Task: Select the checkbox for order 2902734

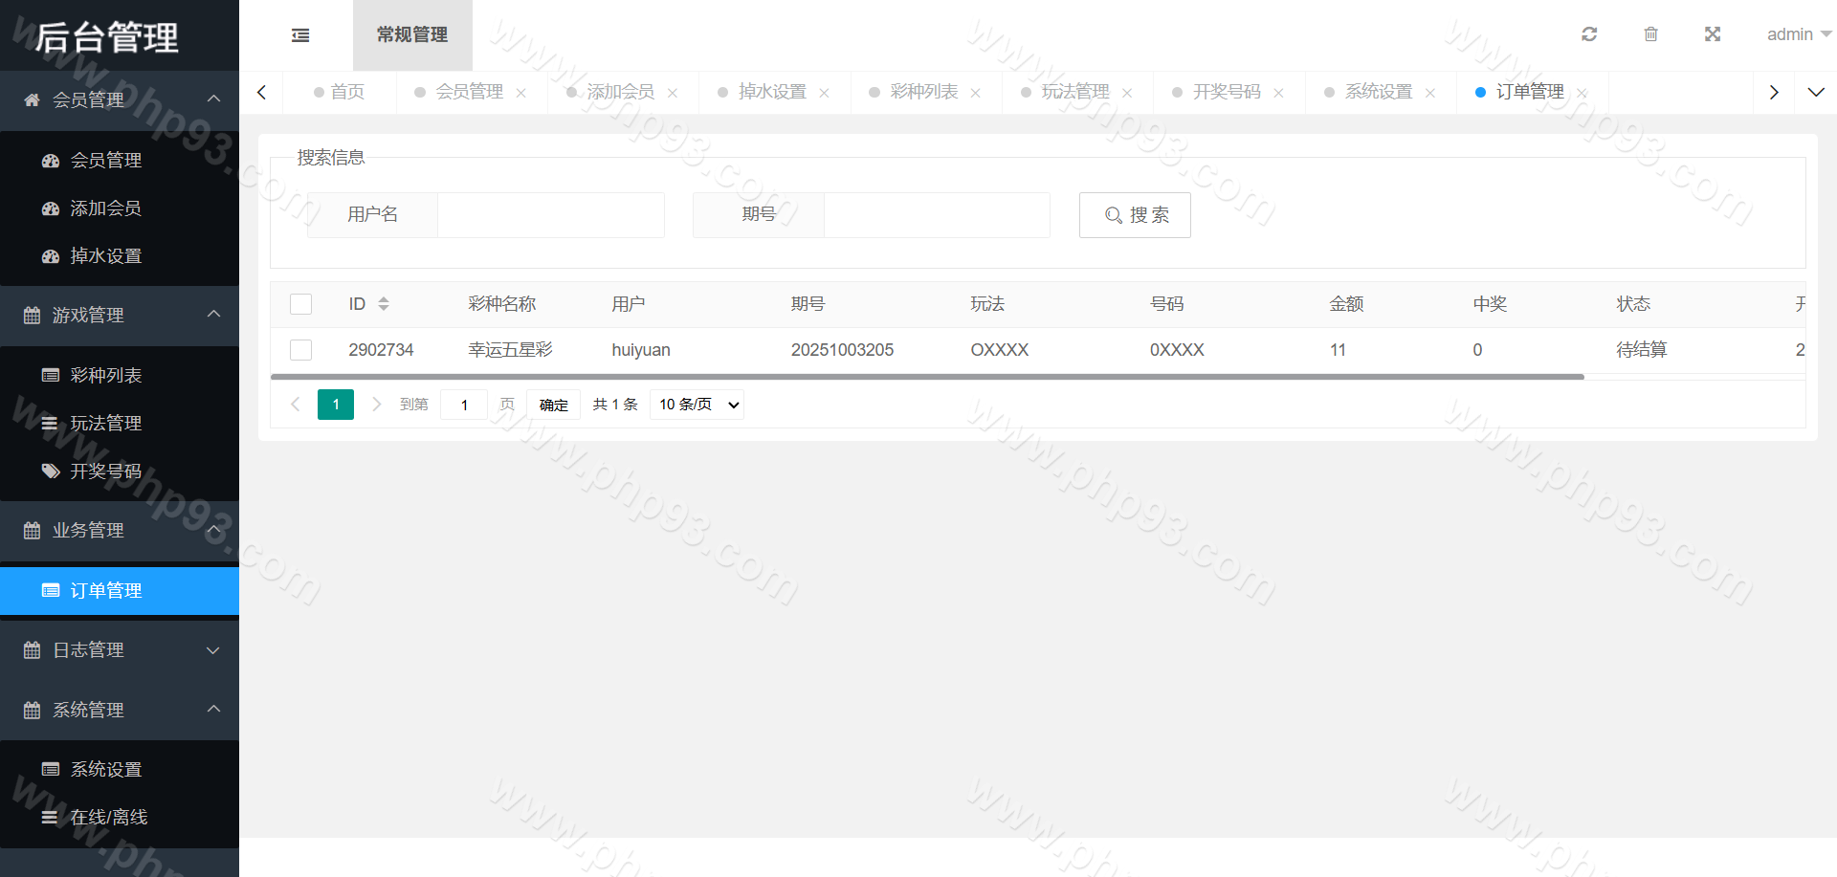Action: [301, 350]
